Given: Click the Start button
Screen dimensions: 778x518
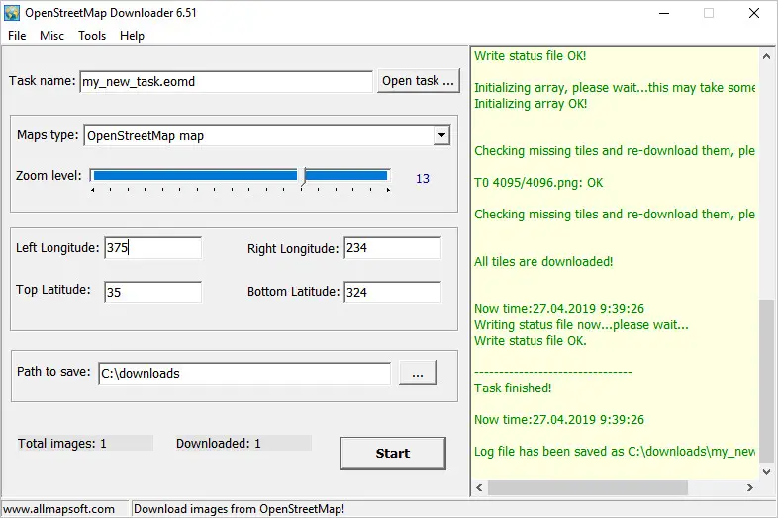Looking at the screenshot, I should [x=393, y=453].
